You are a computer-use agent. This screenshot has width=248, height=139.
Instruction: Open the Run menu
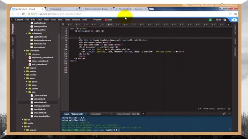coord(60,20)
